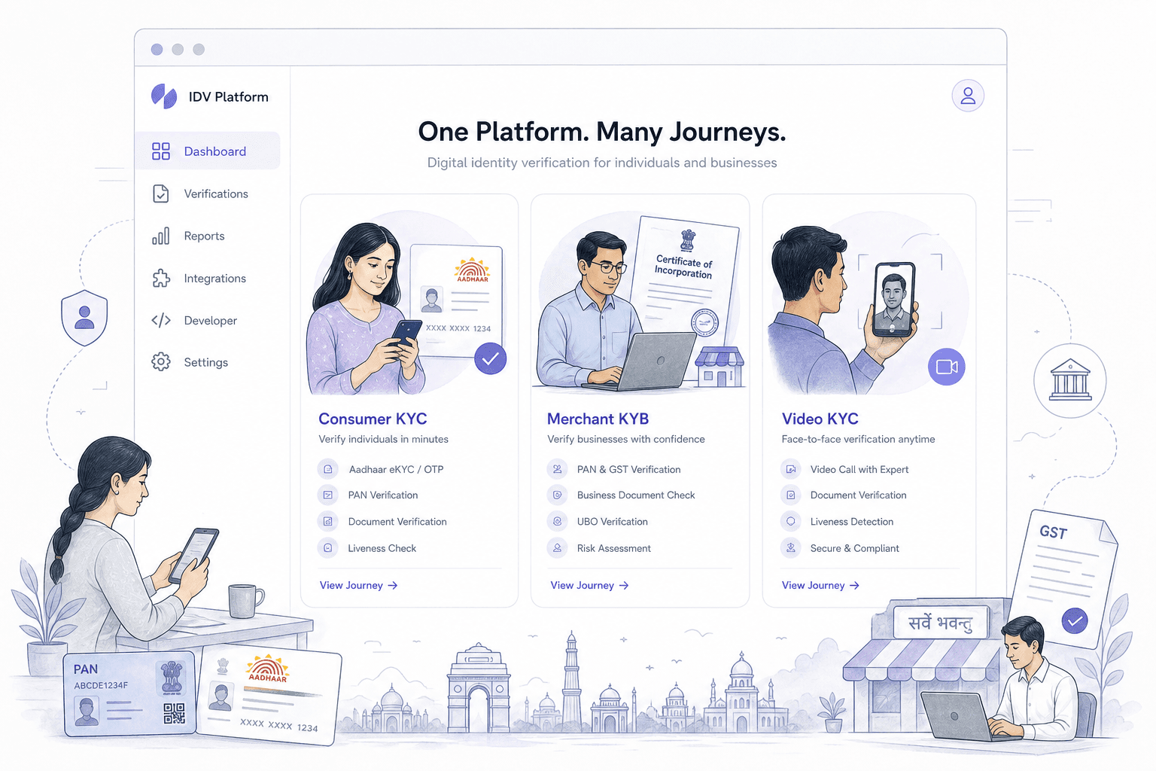1156x771 pixels.
Task: Click the Reports bar chart icon
Action: point(161,236)
